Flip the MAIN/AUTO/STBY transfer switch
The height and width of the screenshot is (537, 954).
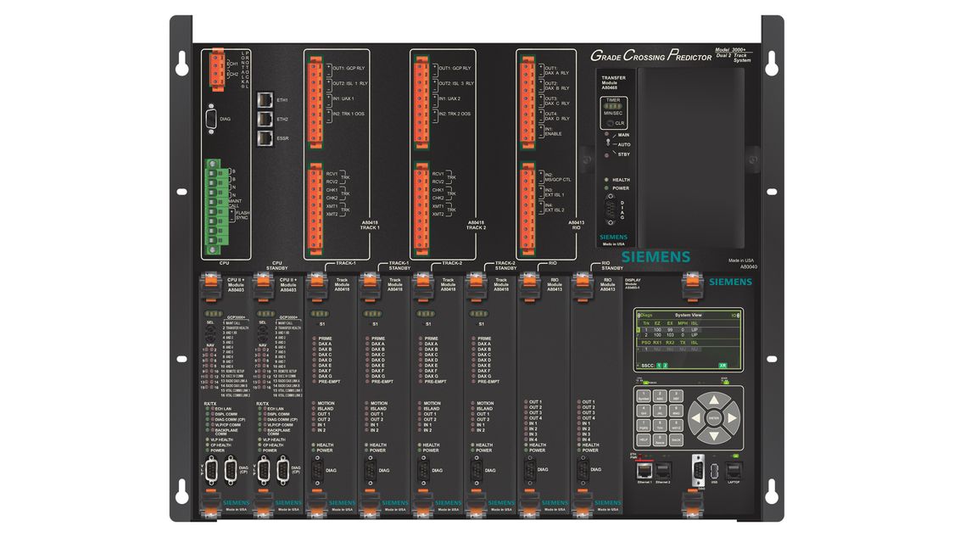click(x=608, y=143)
